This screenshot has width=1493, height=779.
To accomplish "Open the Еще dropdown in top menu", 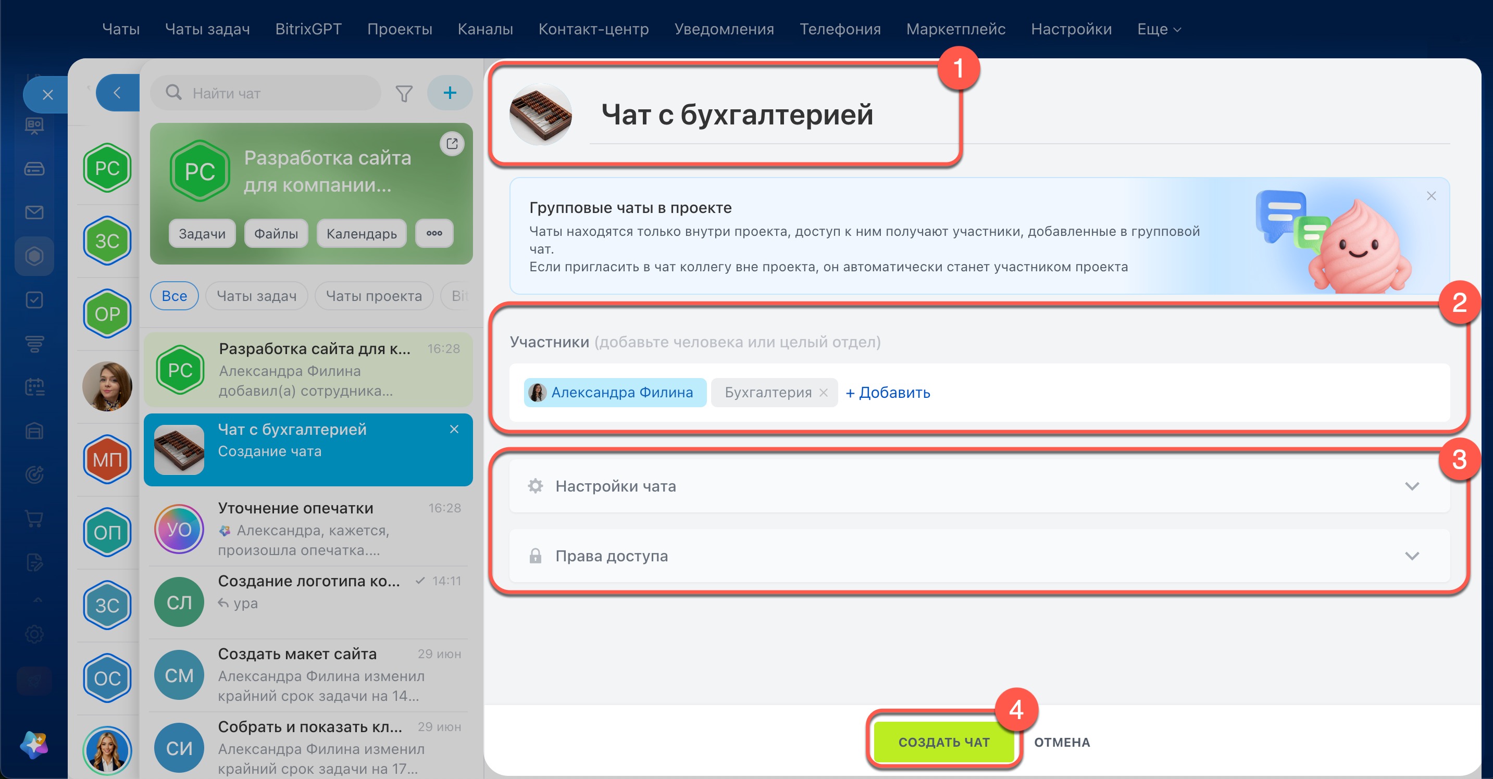I will [x=1159, y=29].
